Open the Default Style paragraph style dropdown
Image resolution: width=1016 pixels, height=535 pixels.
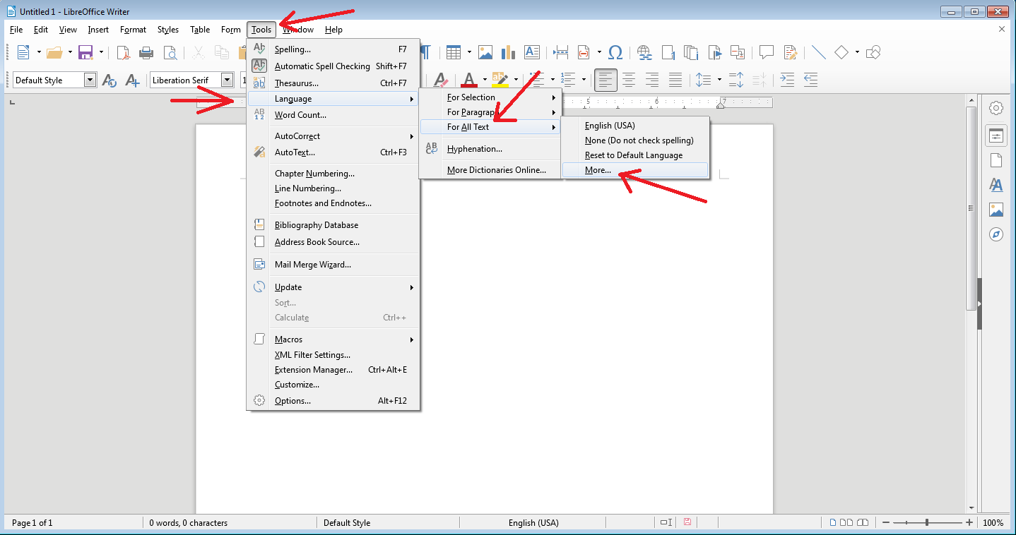90,80
